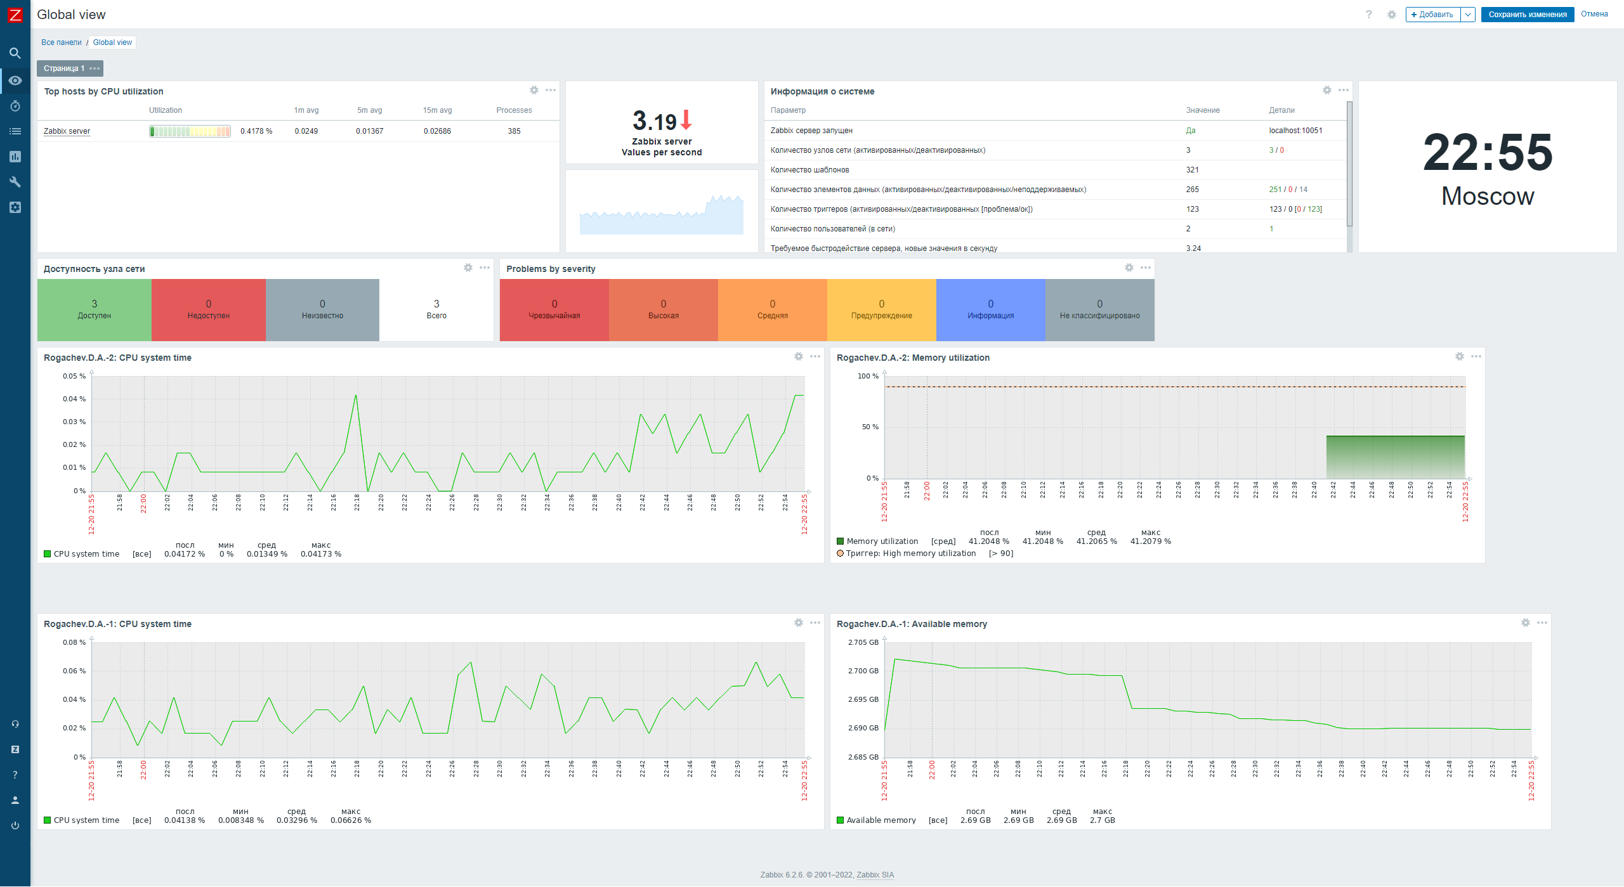This screenshot has height=887, width=1624.
Task: Open the Configuration wrench icon
Action: pyautogui.click(x=15, y=182)
